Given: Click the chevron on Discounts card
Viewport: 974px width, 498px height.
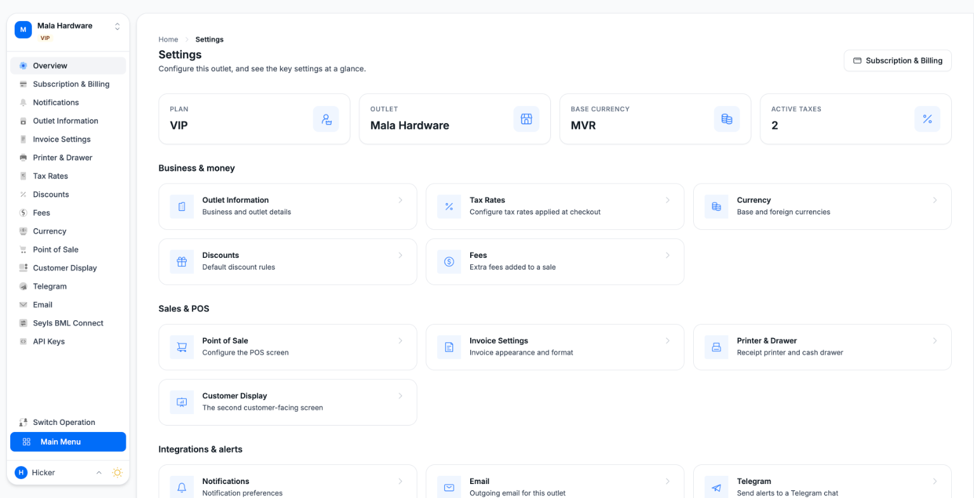Looking at the screenshot, I should tap(400, 255).
